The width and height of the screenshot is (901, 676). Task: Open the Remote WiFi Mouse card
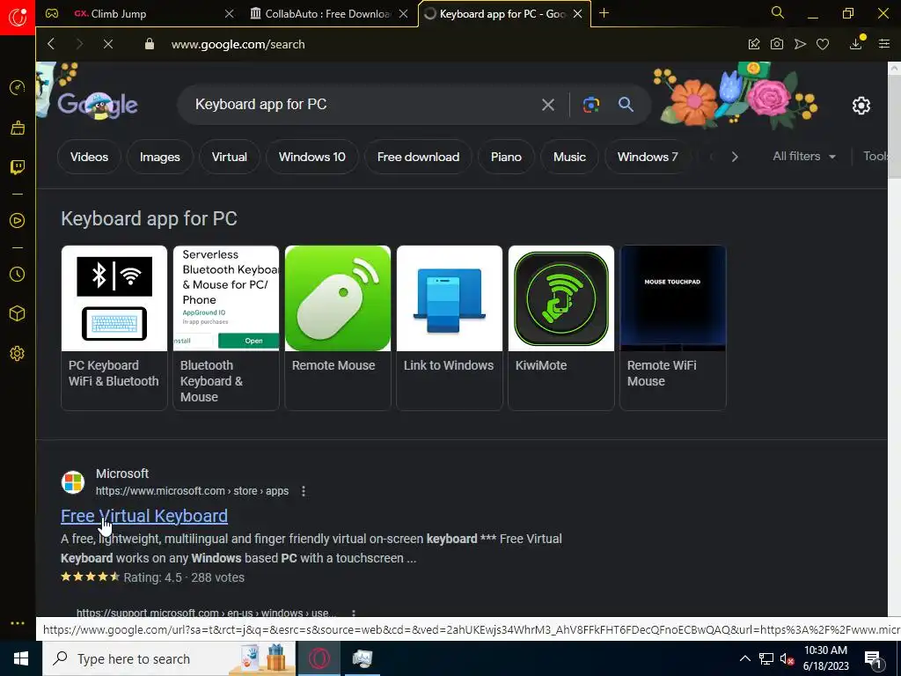(x=673, y=327)
